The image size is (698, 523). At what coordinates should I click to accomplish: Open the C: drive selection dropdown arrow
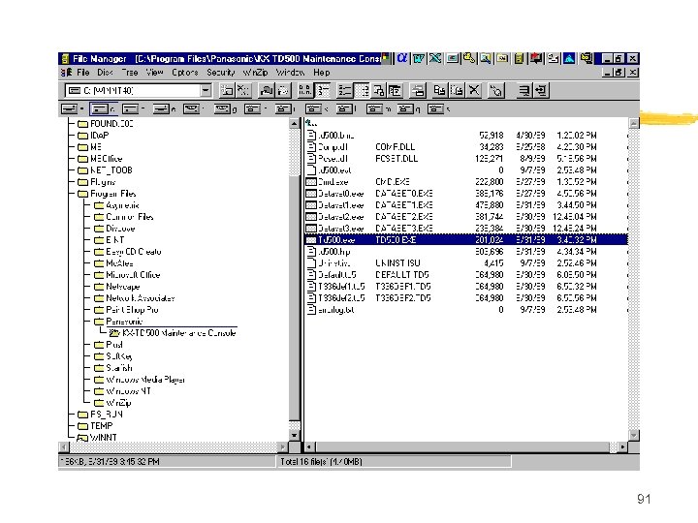pos(206,91)
